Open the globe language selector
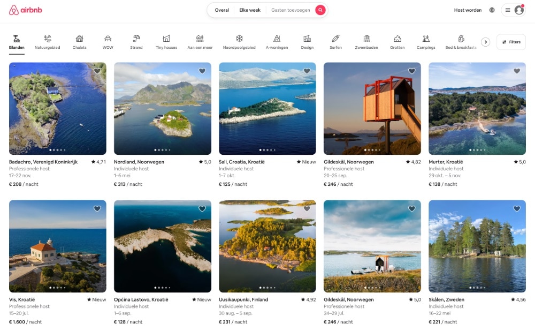Viewport: 535px width, 331px height. (492, 10)
